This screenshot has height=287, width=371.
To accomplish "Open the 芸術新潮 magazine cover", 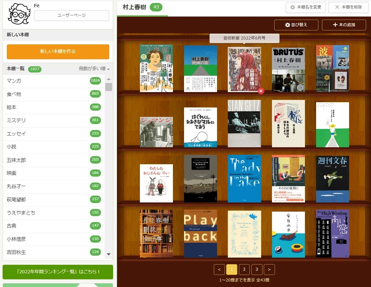I will click(x=245, y=70).
